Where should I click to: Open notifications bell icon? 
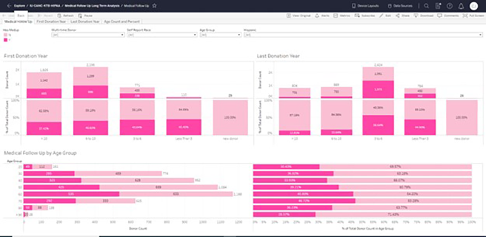[x=461, y=6]
